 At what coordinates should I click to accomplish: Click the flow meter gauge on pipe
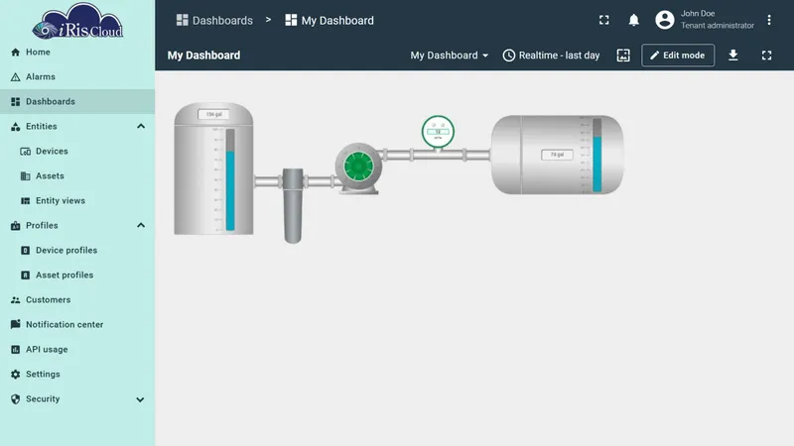coord(438,132)
